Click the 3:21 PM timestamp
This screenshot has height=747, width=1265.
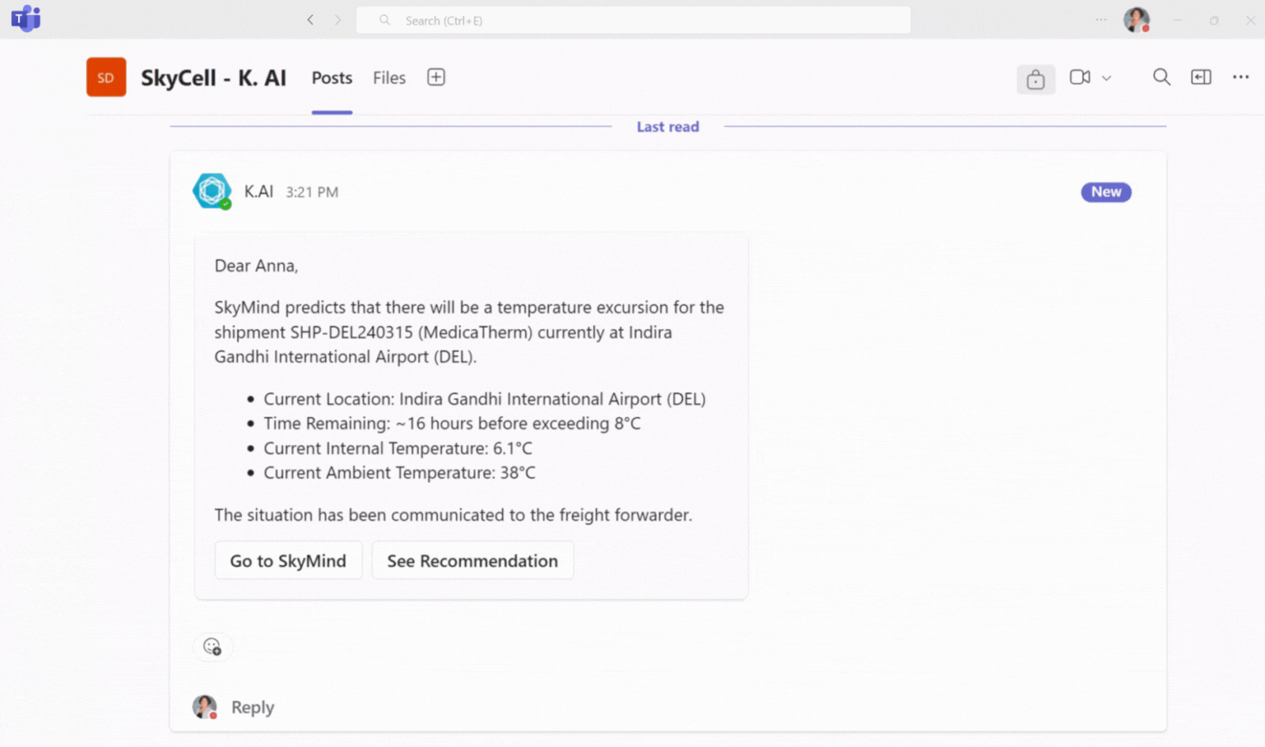pyautogui.click(x=312, y=192)
